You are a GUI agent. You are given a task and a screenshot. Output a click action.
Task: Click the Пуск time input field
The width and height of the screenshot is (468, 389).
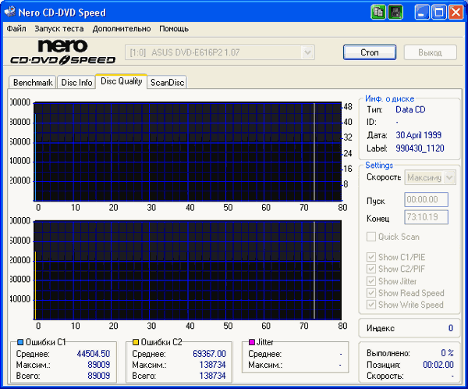[426, 199]
